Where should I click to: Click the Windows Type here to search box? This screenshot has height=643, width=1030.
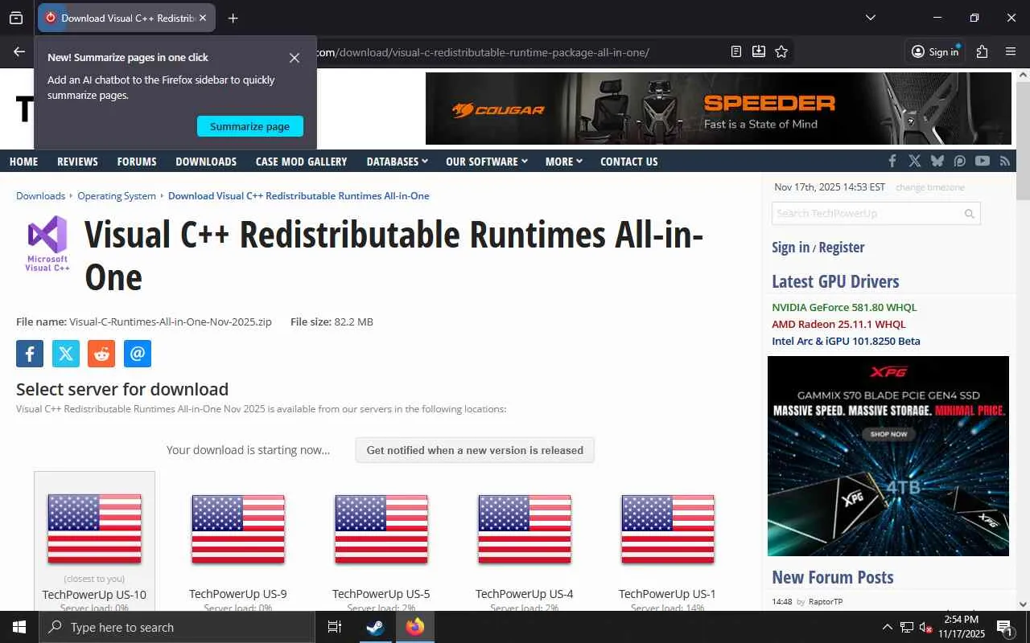click(x=177, y=627)
